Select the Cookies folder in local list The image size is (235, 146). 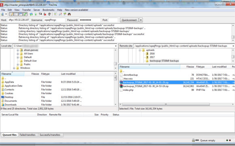[9, 93]
